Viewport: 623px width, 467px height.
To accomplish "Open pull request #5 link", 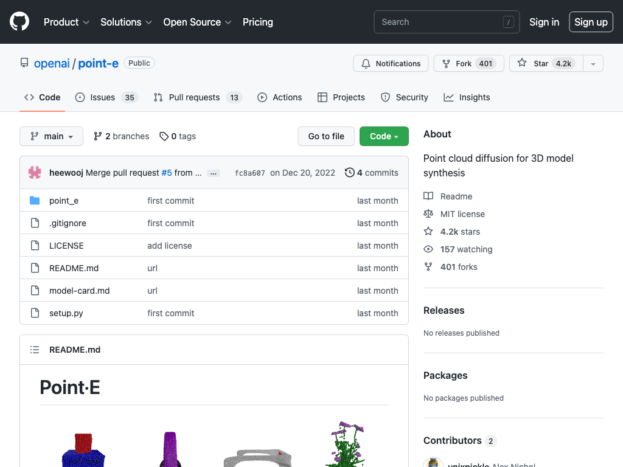I will 167,173.
